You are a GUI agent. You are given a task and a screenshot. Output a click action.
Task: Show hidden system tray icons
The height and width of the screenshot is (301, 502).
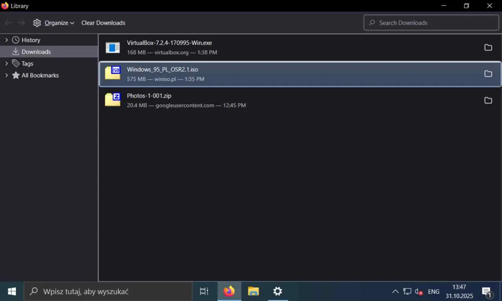(395, 291)
